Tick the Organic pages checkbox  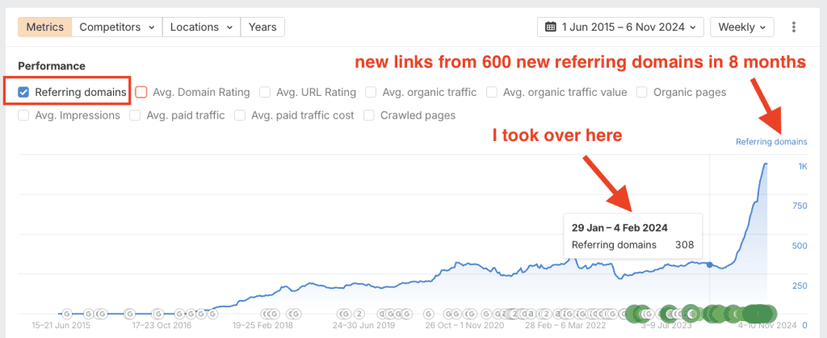click(x=641, y=92)
